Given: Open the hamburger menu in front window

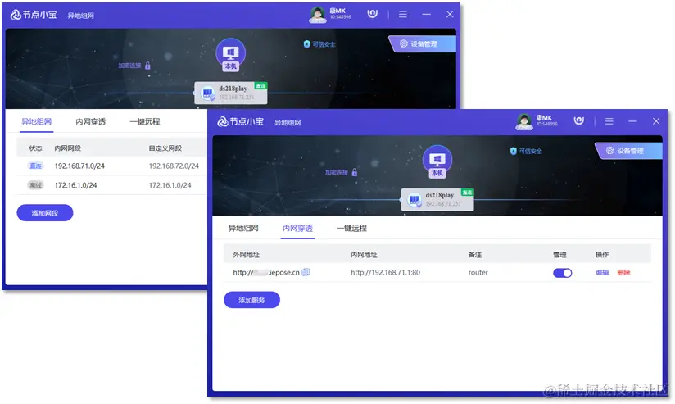Looking at the screenshot, I should pos(609,121).
